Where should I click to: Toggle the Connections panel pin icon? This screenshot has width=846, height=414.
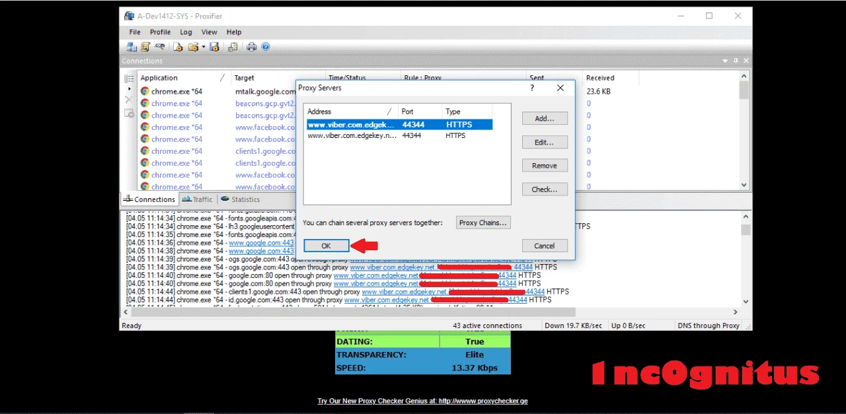point(736,61)
